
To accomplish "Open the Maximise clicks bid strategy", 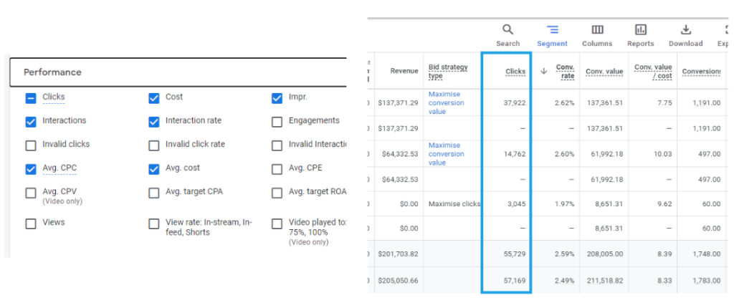I will (454, 204).
